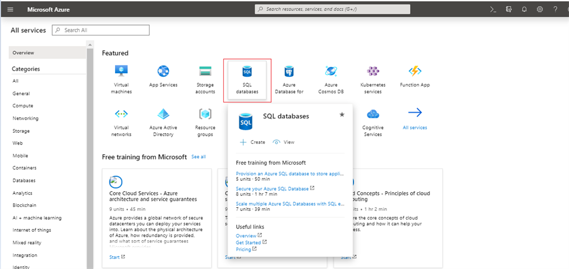
Task: Open the hamburger portal menu
Action: (10, 9)
